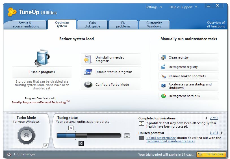Click the Disable programs button
Viewport: 230px width, 159px height.
coord(42,72)
